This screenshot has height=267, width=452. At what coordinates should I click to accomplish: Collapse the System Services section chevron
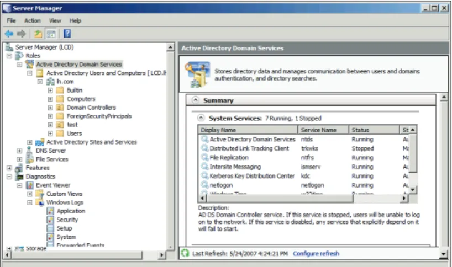click(x=201, y=118)
